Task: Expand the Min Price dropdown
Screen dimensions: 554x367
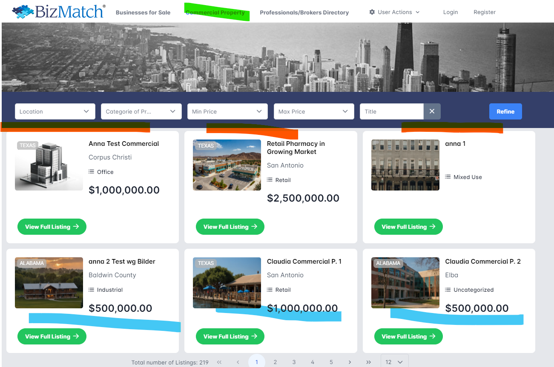Action: [x=227, y=111]
